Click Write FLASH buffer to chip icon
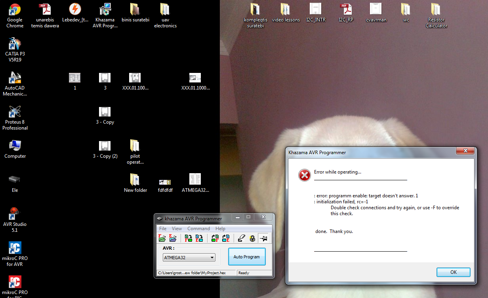 189,238
